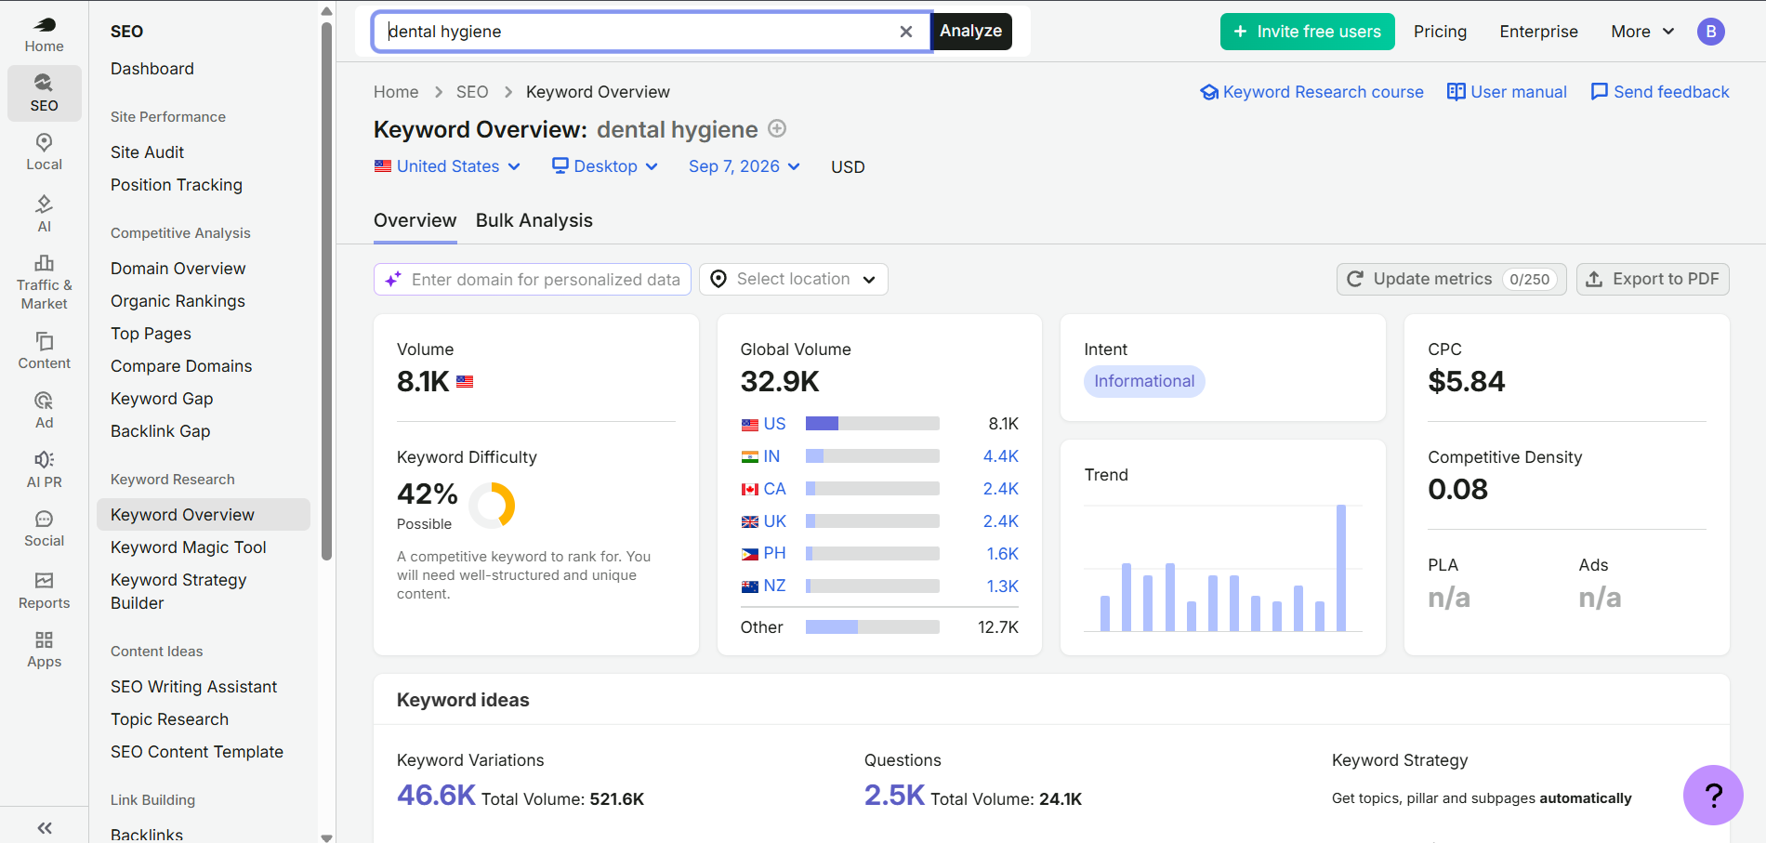
Task: Open SEO Writing Assistant in the sidebar
Action: click(194, 687)
